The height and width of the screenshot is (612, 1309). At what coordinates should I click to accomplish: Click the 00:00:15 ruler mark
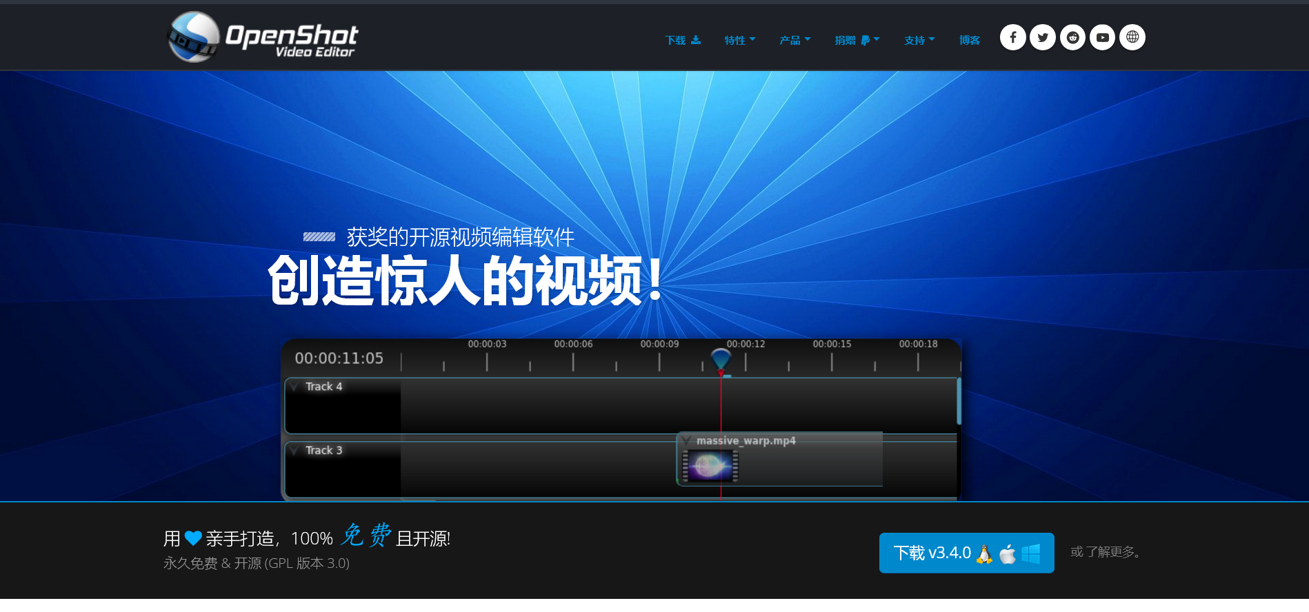(832, 344)
